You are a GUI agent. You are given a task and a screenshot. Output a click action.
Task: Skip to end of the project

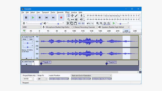(53, 18)
